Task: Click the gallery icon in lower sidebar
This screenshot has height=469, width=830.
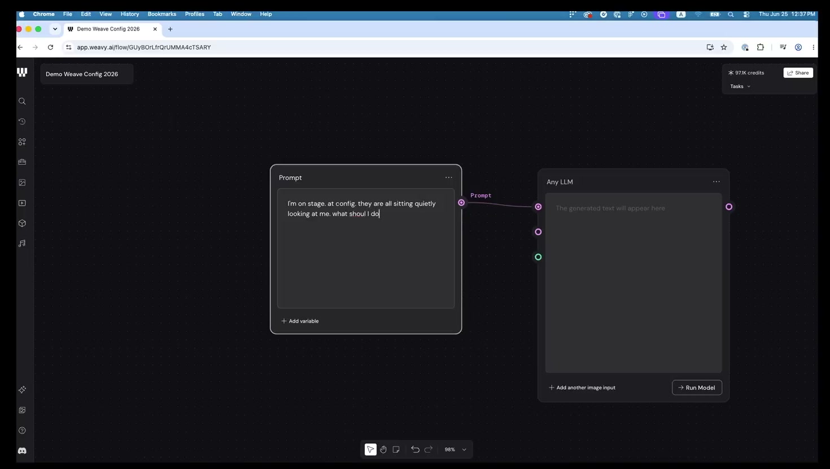Action: click(22, 410)
